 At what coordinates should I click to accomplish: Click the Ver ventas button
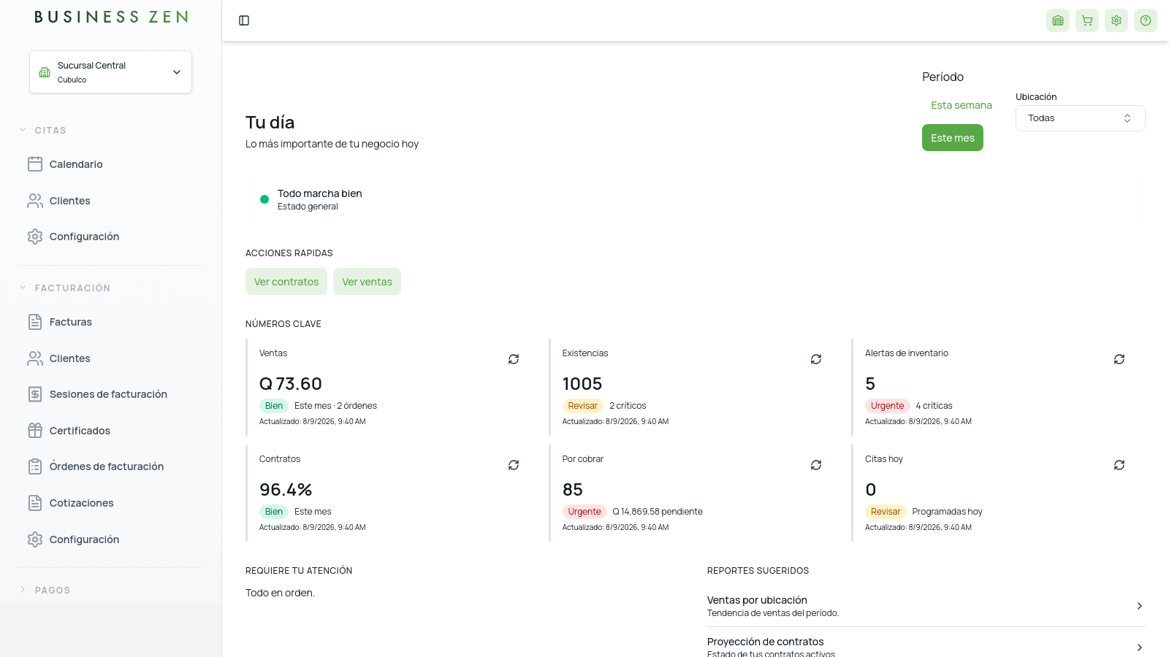(367, 282)
